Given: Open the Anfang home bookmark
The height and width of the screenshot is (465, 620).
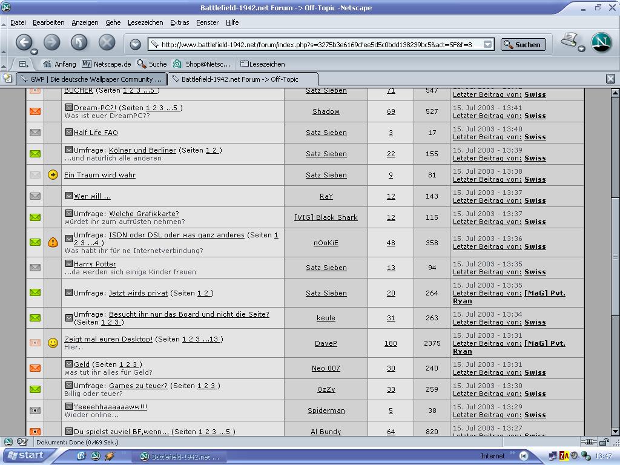Looking at the screenshot, I should (59, 64).
